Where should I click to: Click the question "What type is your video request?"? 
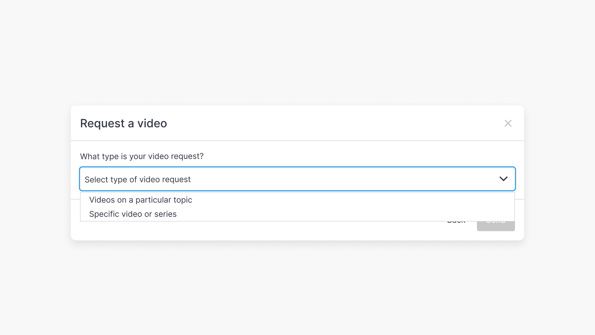(x=142, y=156)
